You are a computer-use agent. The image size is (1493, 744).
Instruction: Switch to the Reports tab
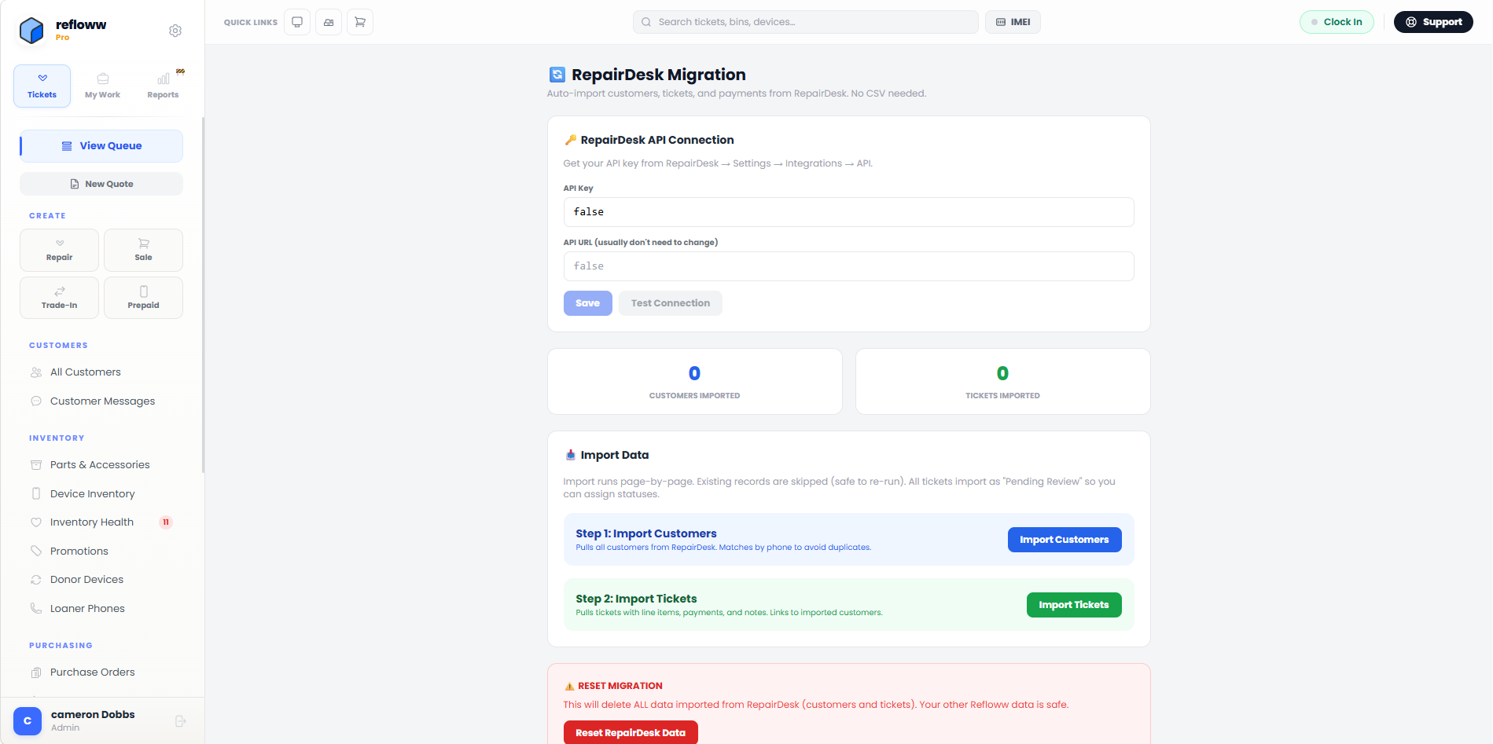point(163,86)
